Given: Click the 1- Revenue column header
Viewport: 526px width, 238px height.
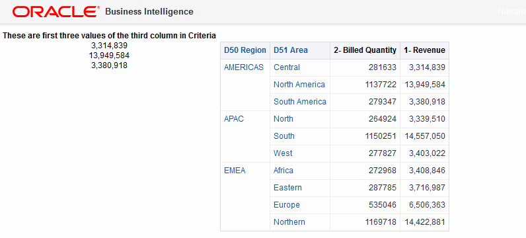Looking at the screenshot, I should [425, 50].
